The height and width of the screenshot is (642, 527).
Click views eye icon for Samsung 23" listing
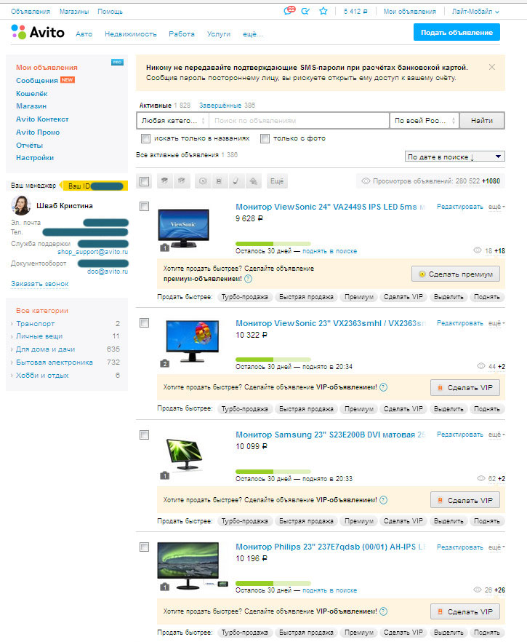click(480, 479)
